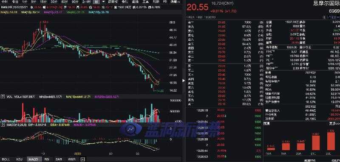The width and height of the screenshot is (340, 162).
Task: Click the stock name 思摩尔国际
Action: 326,3
